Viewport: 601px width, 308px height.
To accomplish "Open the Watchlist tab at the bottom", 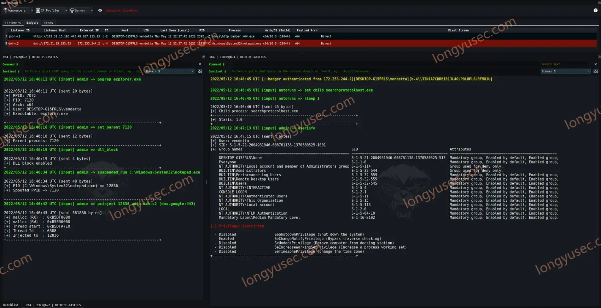I will pyautogui.click(x=11, y=305).
